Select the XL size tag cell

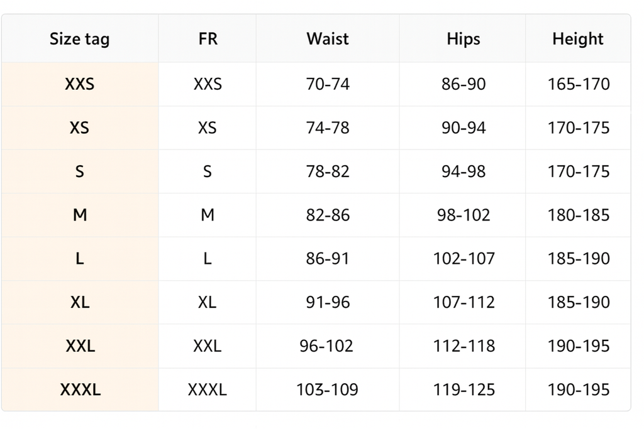(x=80, y=302)
